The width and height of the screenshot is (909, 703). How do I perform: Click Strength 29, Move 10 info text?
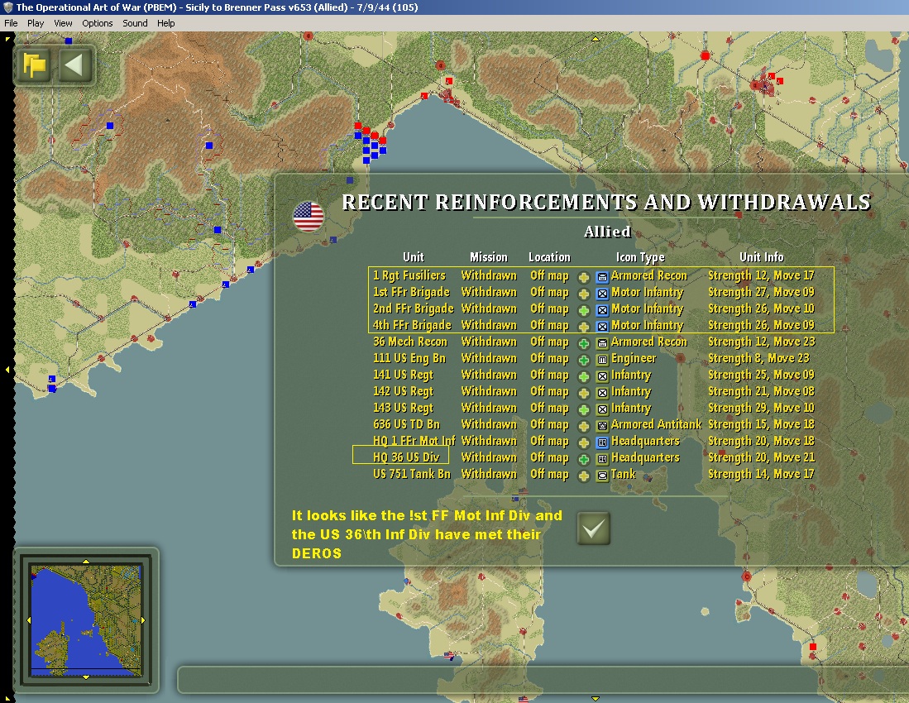(x=761, y=408)
